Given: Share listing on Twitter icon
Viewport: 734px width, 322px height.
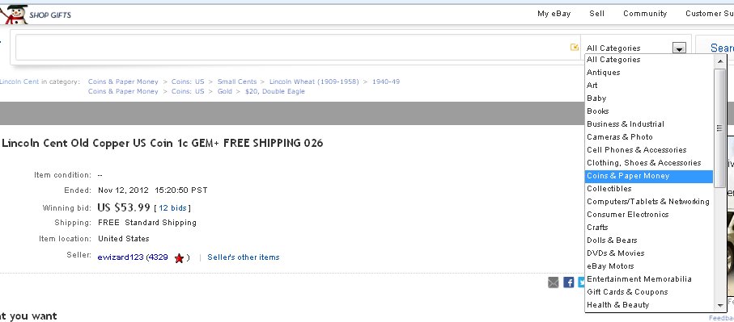Looking at the screenshot, I should tap(581, 282).
